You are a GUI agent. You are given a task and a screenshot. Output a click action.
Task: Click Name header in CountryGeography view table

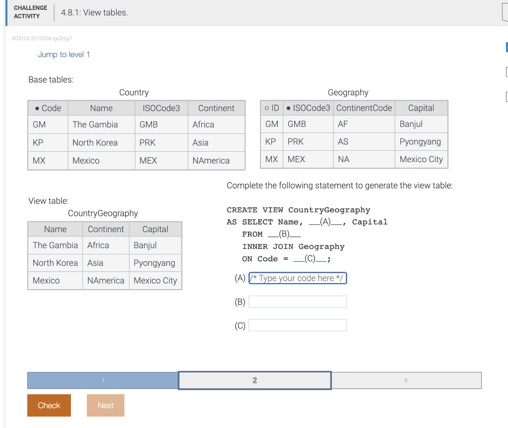(x=56, y=229)
